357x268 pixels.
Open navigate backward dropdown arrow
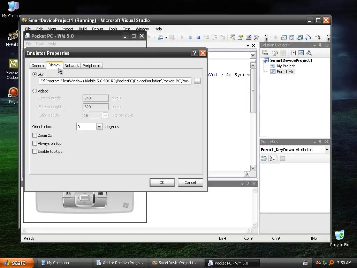[166, 37]
